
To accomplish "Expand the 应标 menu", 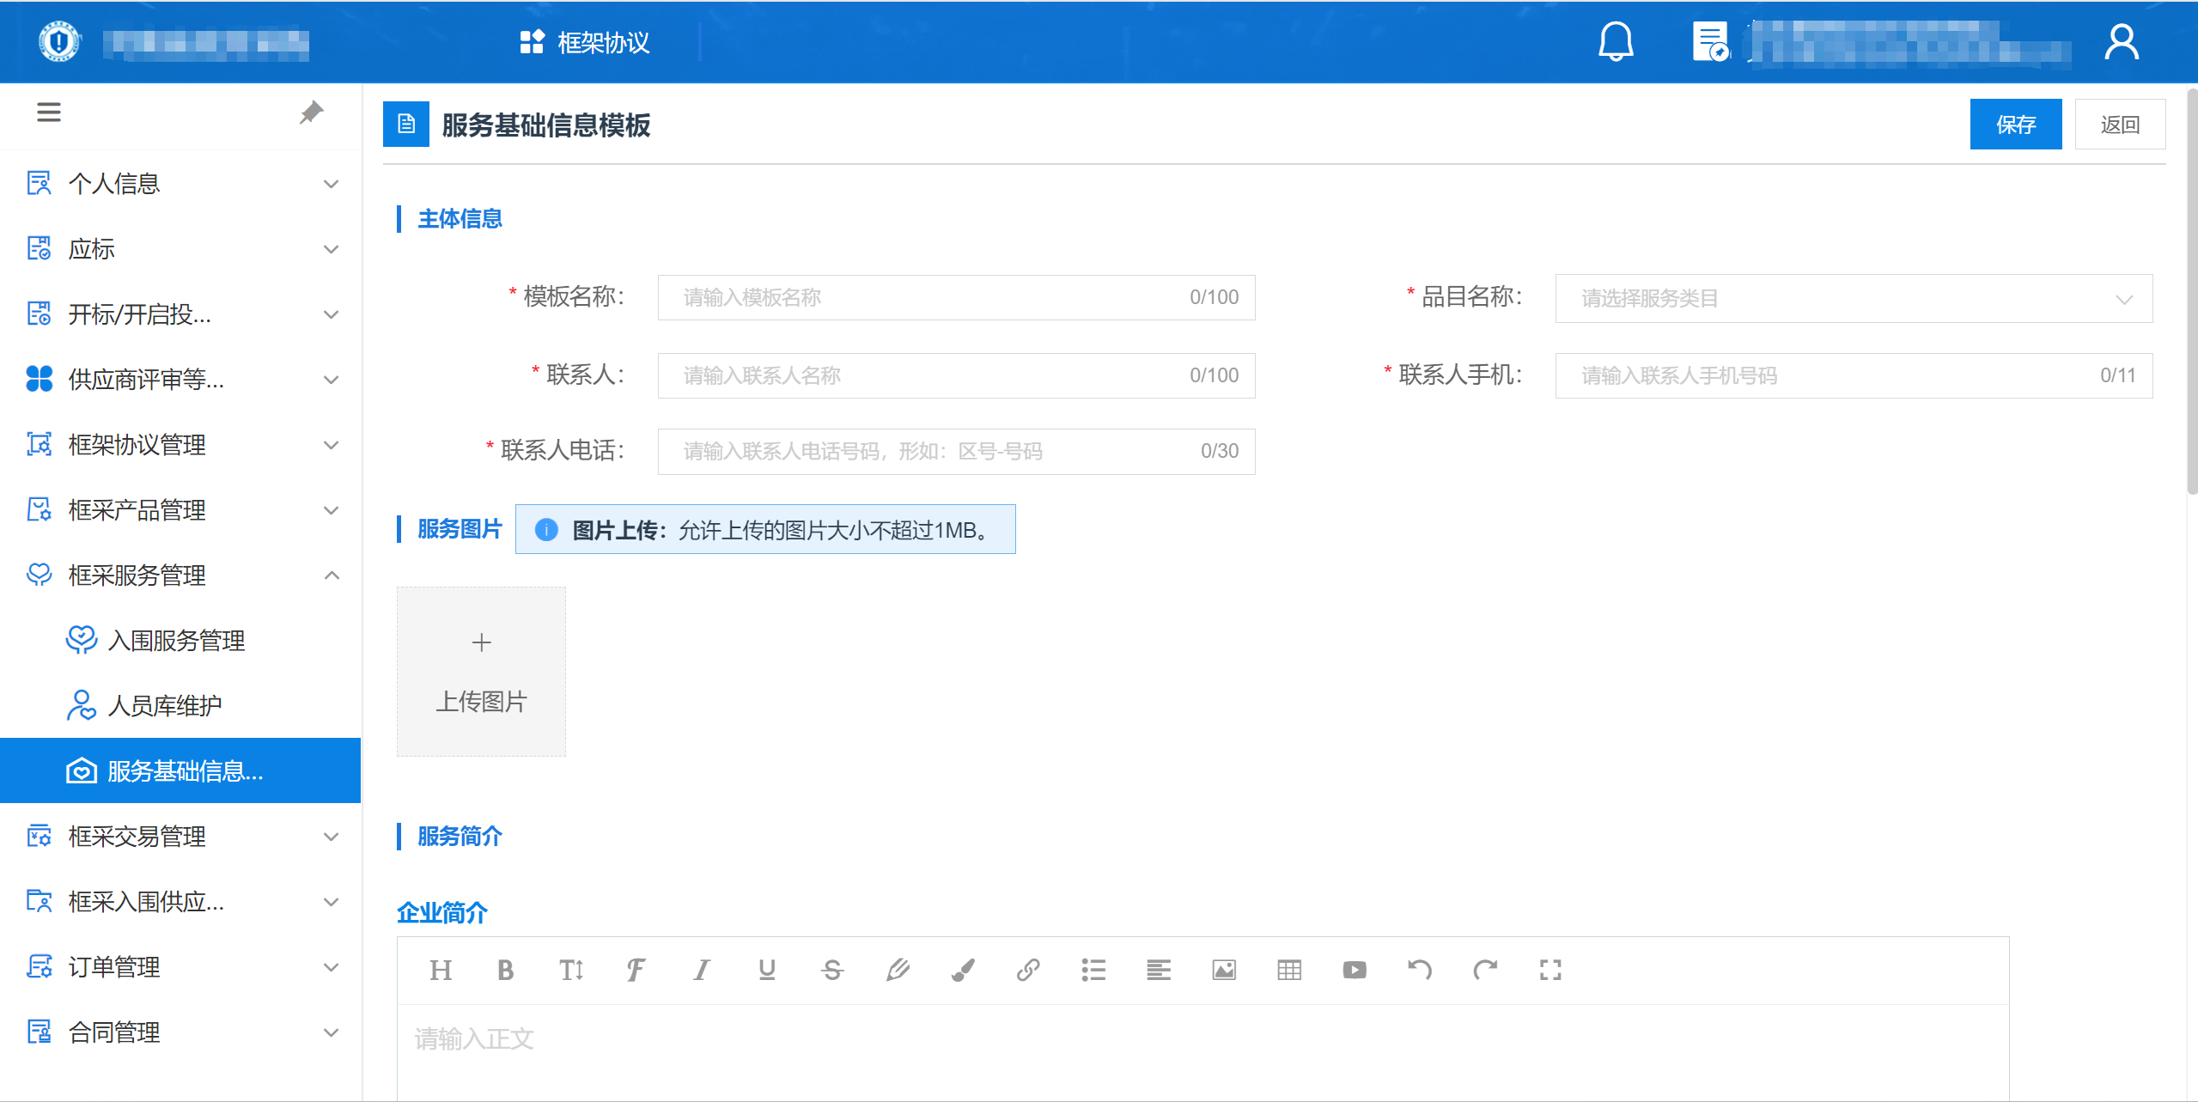I will (180, 249).
